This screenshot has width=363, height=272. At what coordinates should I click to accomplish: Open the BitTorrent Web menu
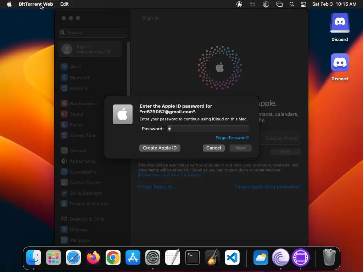click(36, 4)
